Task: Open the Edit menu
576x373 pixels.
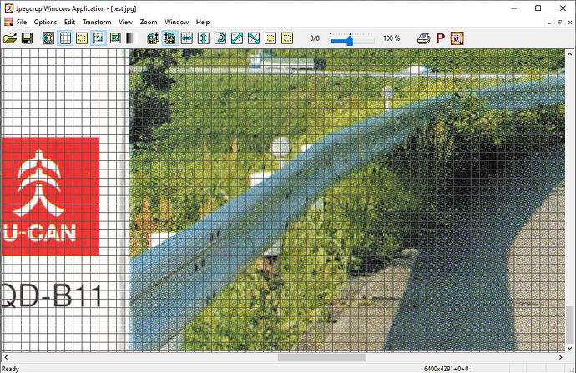Action: (x=69, y=22)
